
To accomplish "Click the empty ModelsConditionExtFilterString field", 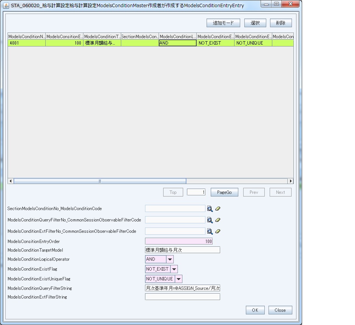I will coord(182,297).
